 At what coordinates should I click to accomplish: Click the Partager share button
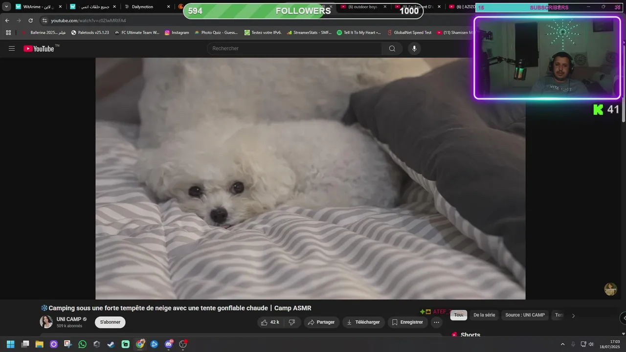(x=321, y=322)
